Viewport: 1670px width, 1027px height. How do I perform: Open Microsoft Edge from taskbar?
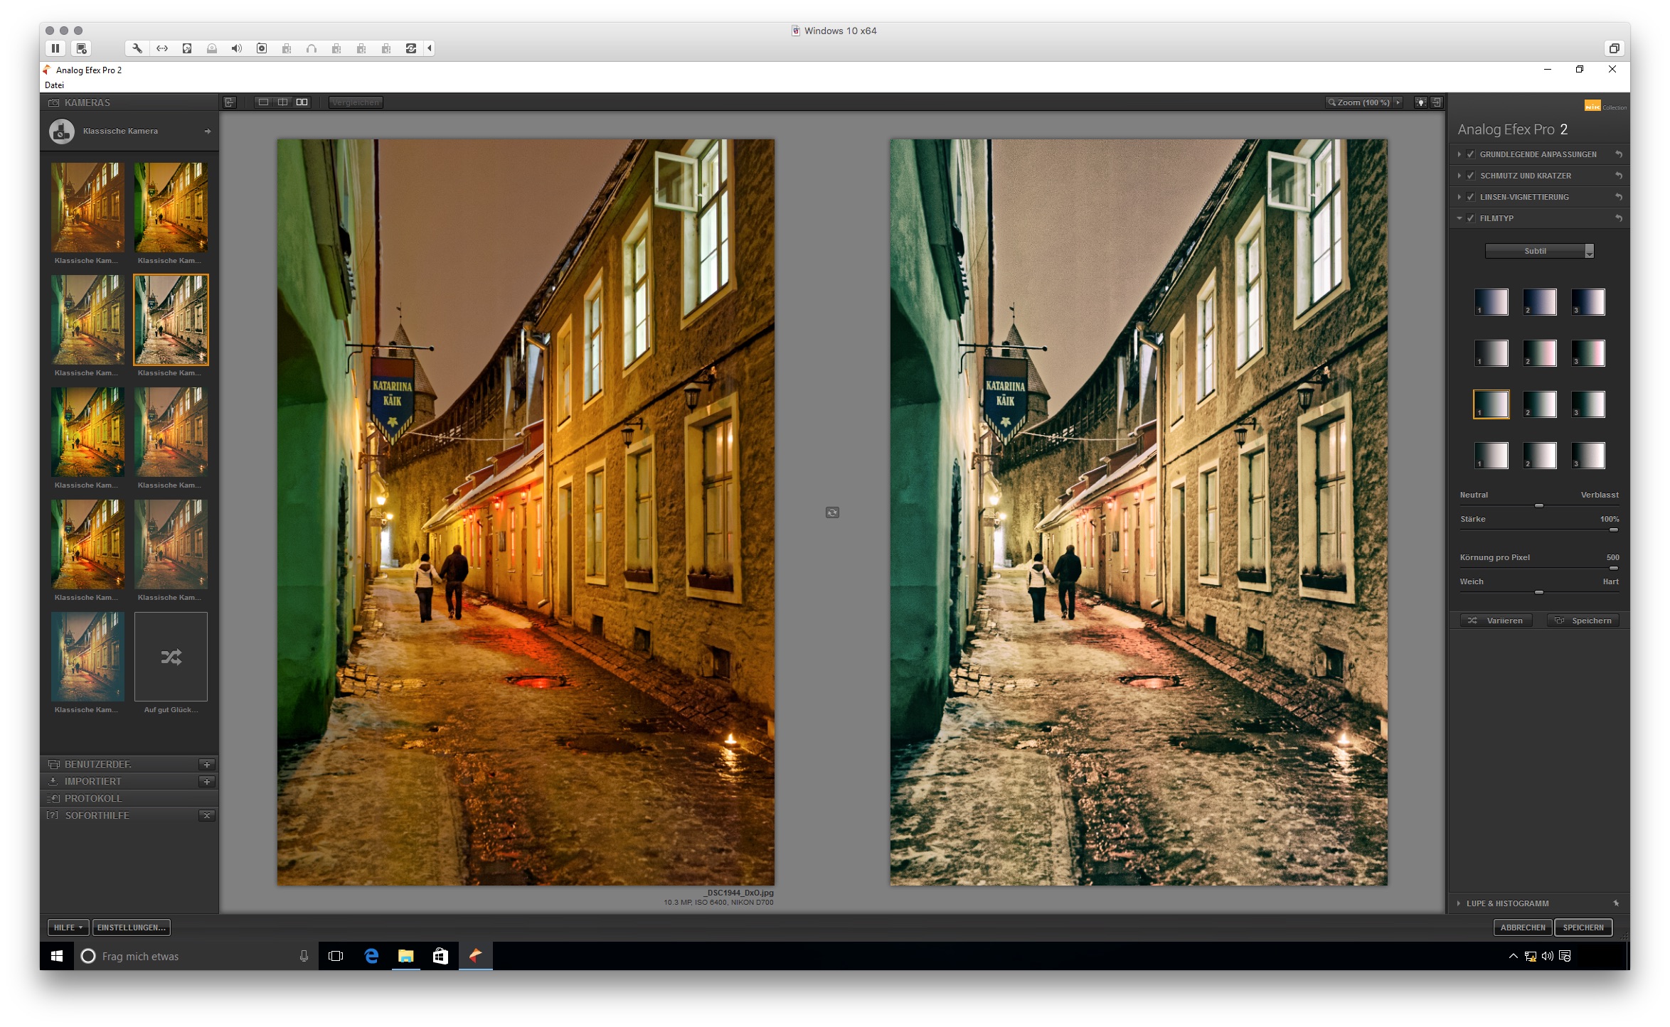click(x=371, y=957)
